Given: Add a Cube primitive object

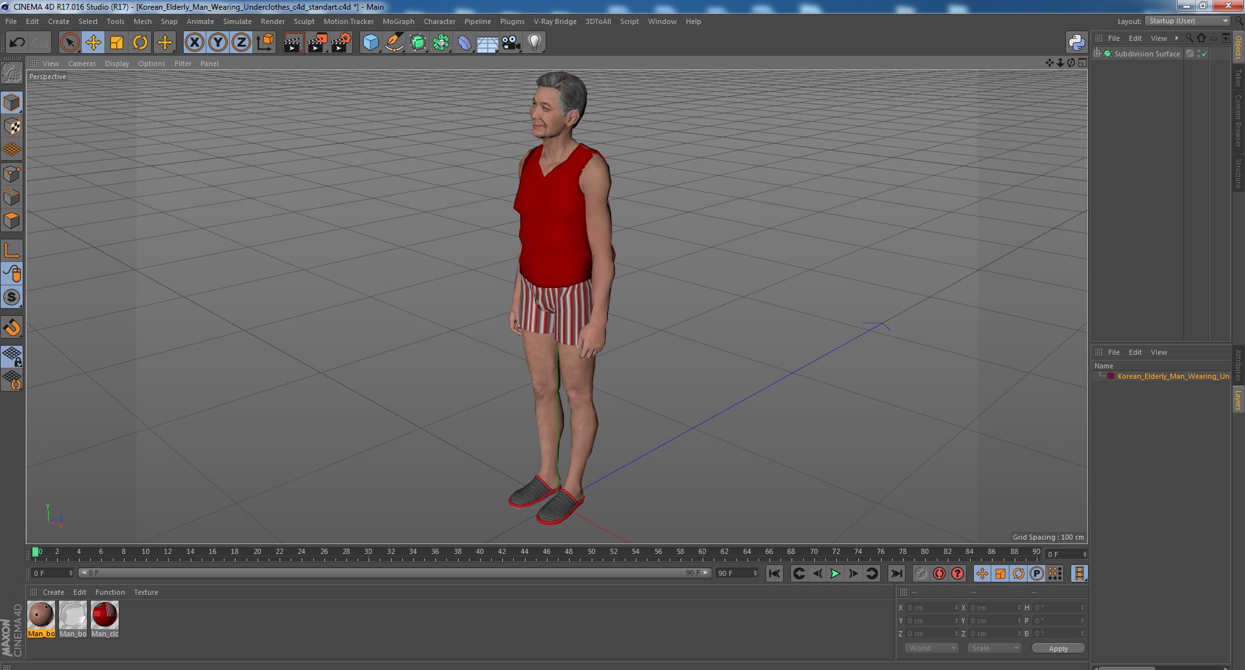Looking at the screenshot, I should pyautogui.click(x=370, y=43).
